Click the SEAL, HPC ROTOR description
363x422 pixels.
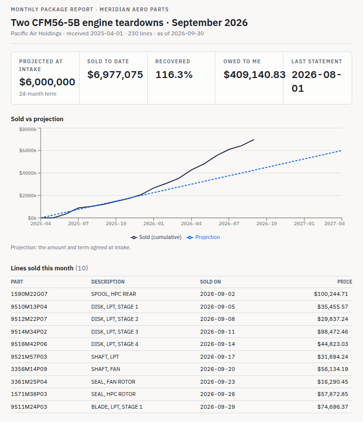(x=113, y=394)
